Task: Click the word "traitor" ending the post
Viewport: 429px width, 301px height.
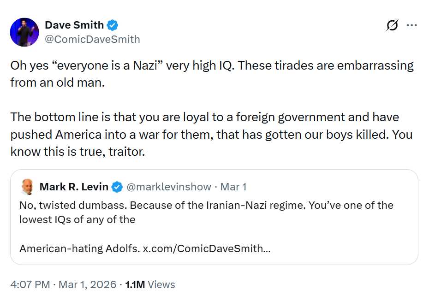Action: pos(126,152)
